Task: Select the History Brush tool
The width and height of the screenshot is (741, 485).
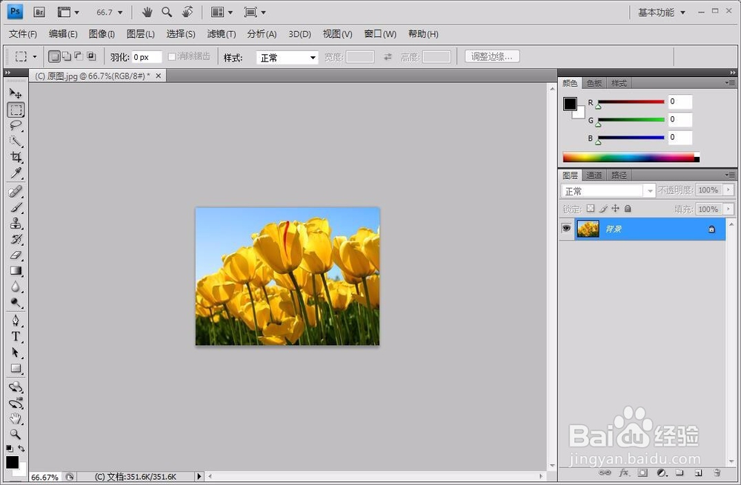Action: tap(16, 239)
